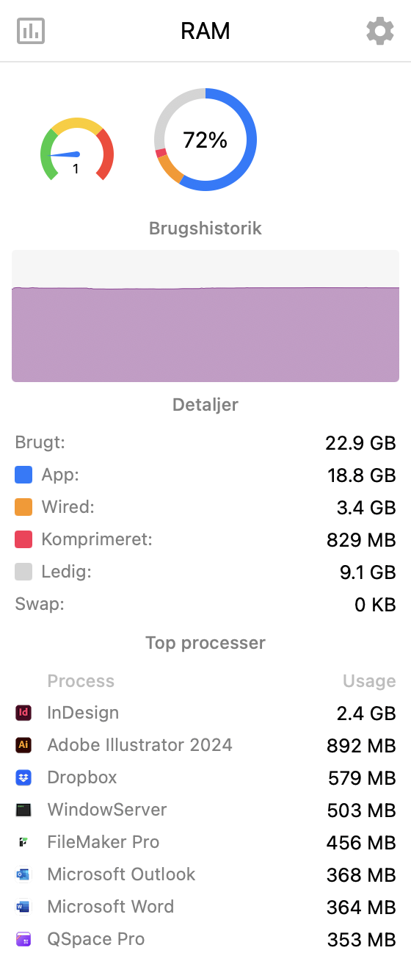411x967 pixels.
Task: Click the red Komprimeret color swatch
Action: (23, 539)
